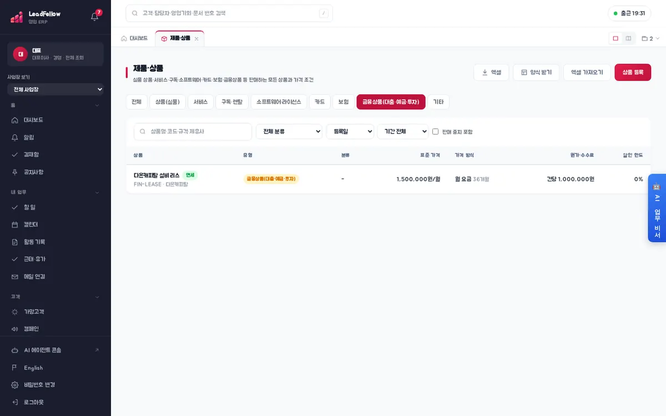666x416 pixels.
Task: Click the 출근 19:31 status button
Action: [x=629, y=13]
